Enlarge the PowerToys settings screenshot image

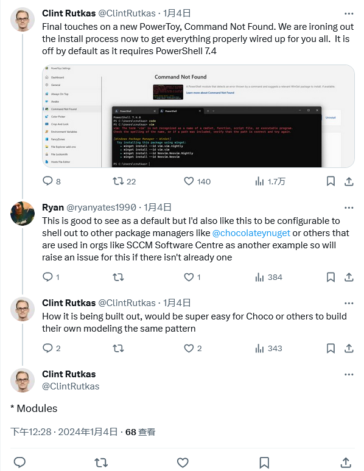click(198, 116)
